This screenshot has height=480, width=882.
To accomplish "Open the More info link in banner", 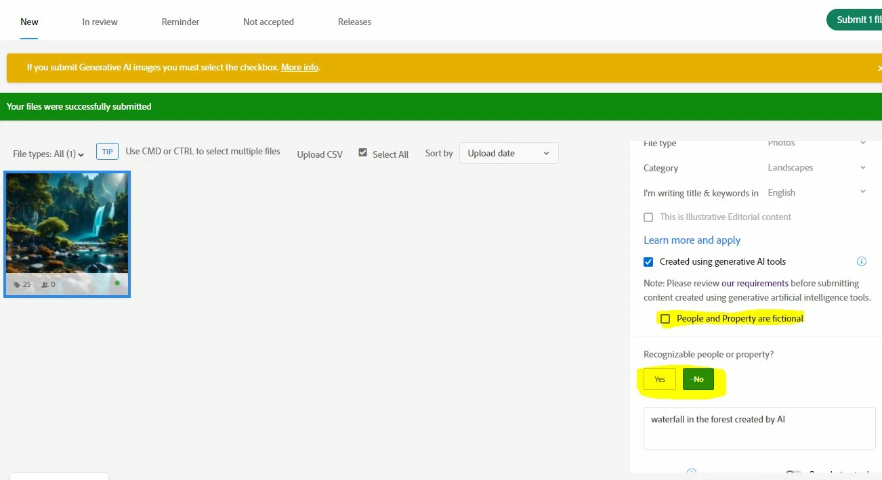I will point(299,68).
